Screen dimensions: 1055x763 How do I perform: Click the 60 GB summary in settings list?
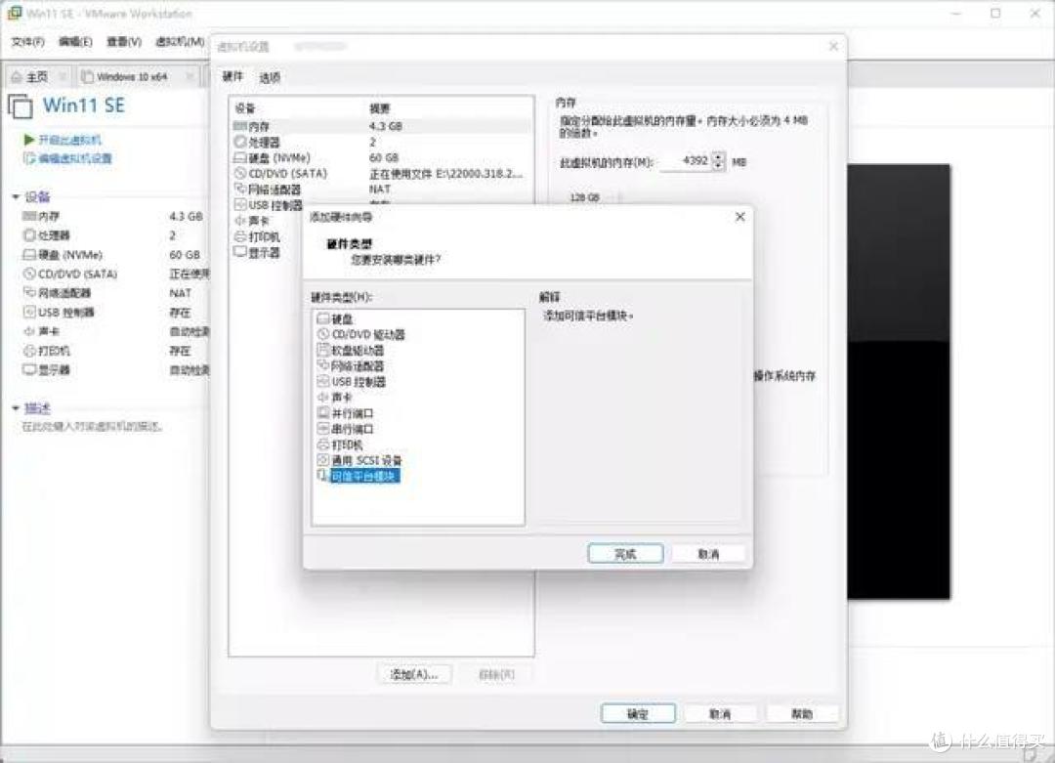[x=384, y=157]
